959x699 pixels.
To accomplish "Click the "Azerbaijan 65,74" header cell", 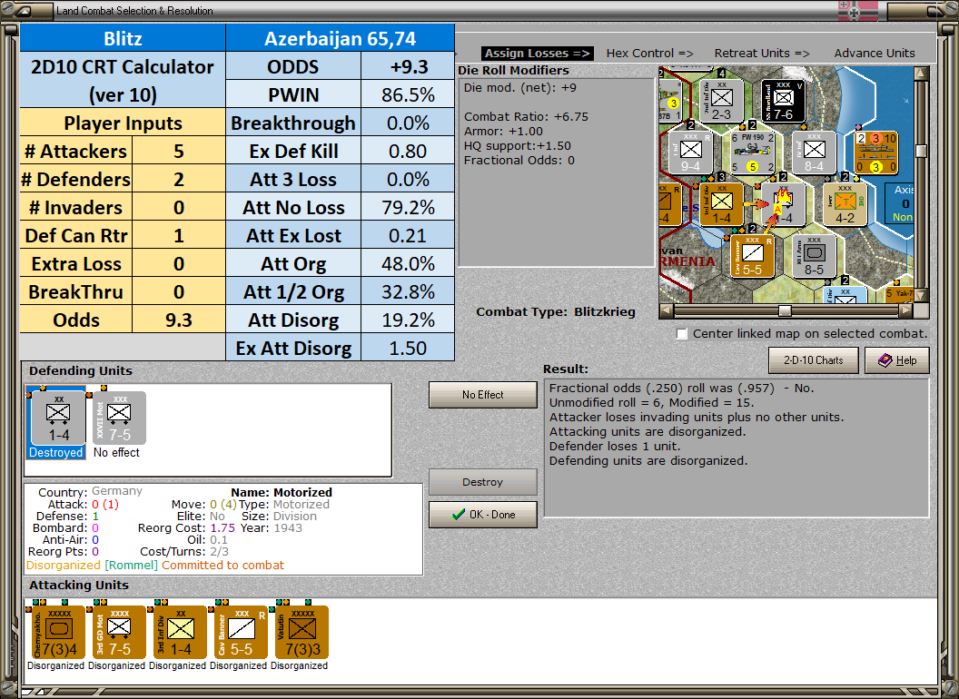I will pos(340,38).
